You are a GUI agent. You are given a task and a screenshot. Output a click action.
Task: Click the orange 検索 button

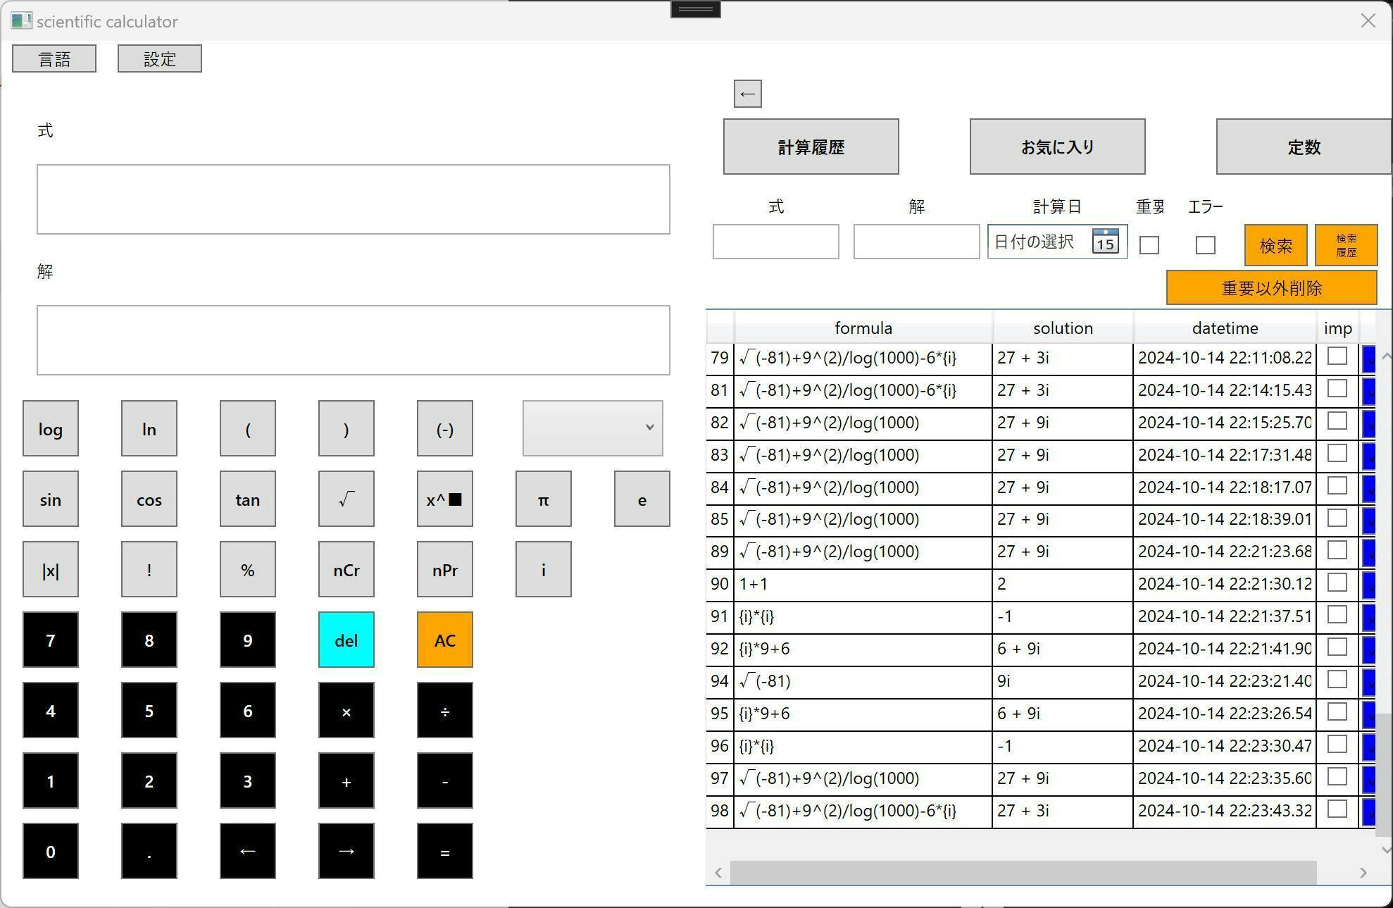(x=1275, y=245)
